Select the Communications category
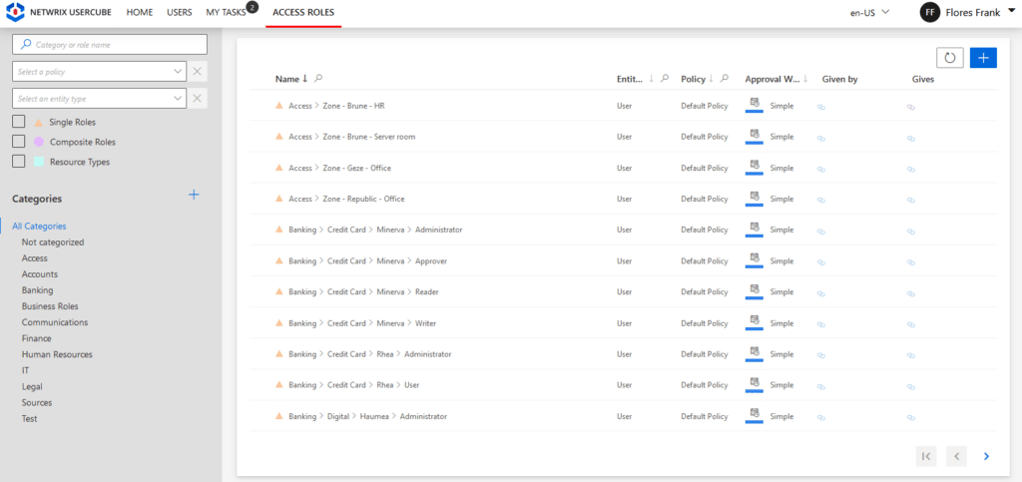This screenshot has height=482, width=1022. 55,322
